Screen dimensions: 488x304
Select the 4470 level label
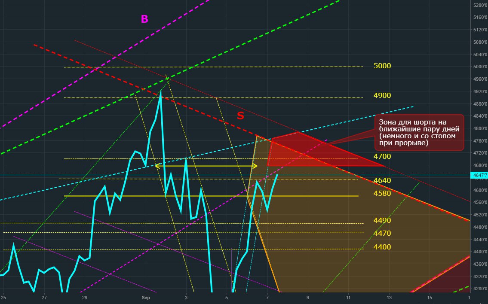382,233
